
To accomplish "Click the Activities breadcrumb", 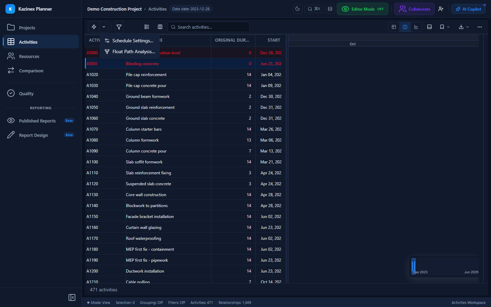I will 158,9.
